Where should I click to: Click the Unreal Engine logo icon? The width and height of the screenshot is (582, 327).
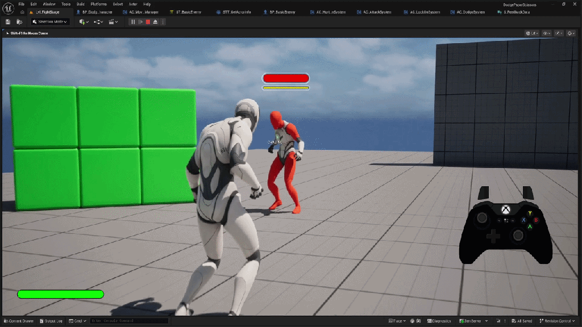(7, 7)
